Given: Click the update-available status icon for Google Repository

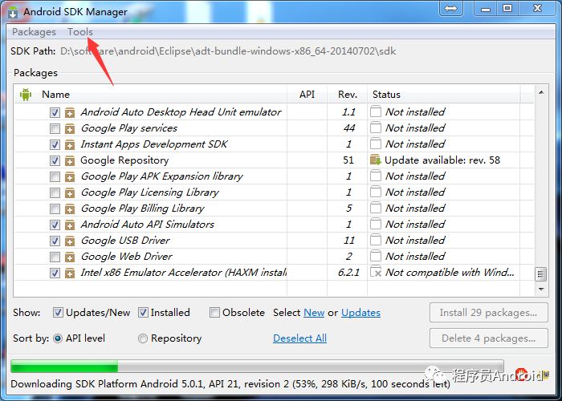Looking at the screenshot, I should 375,160.
